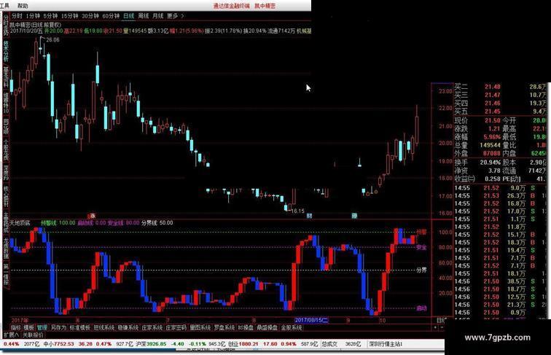Click the 2017/08/15 date marker on the timeline
The width and height of the screenshot is (551, 355).
point(311,320)
